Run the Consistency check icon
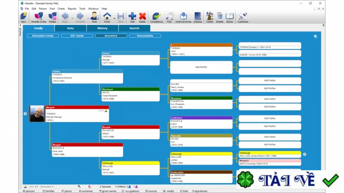Screen dimensions: 344x193 (157, 18)
